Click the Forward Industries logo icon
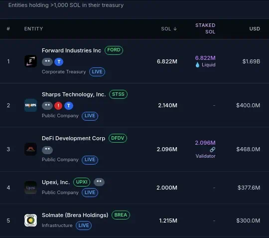This screenshot has width=269, height=238. tap(30, 61)
